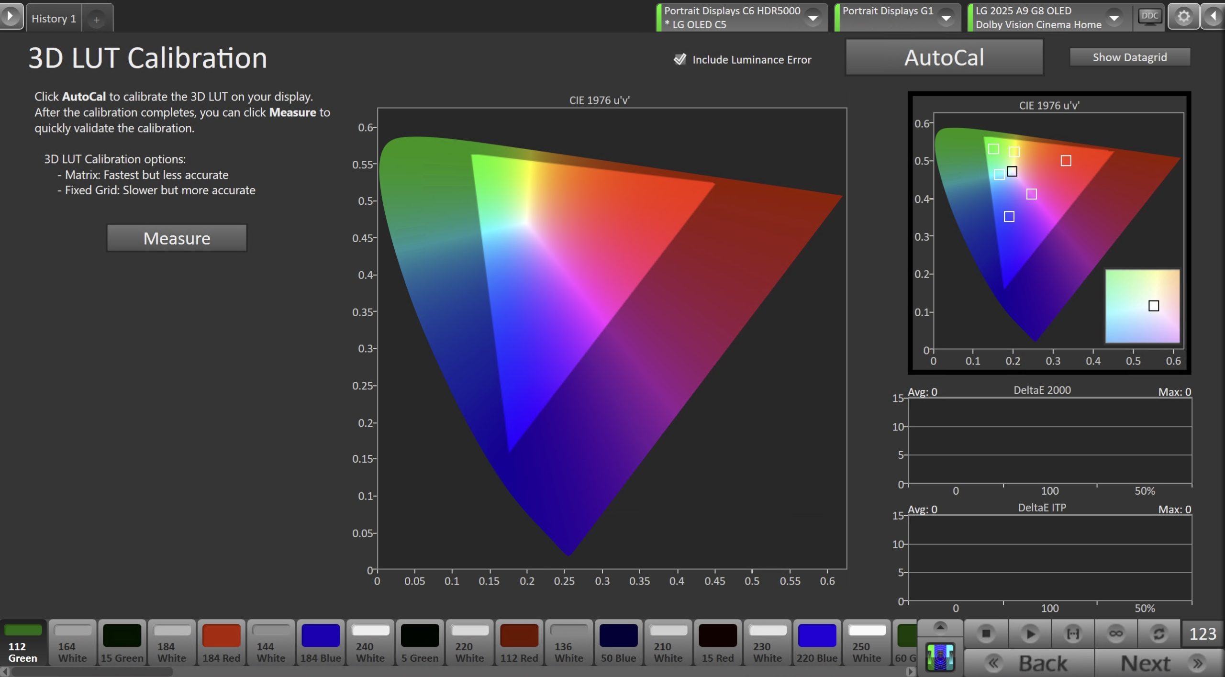Open the DDC display control icon
1225x677 pixels.
[1149, 17]
